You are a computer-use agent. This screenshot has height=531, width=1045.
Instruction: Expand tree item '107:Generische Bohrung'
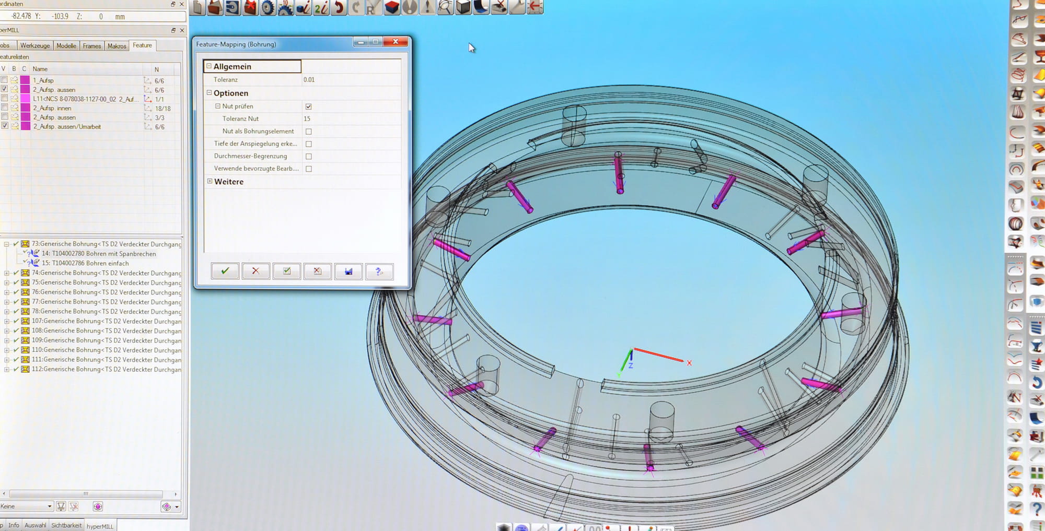click(x=7, y=321)
